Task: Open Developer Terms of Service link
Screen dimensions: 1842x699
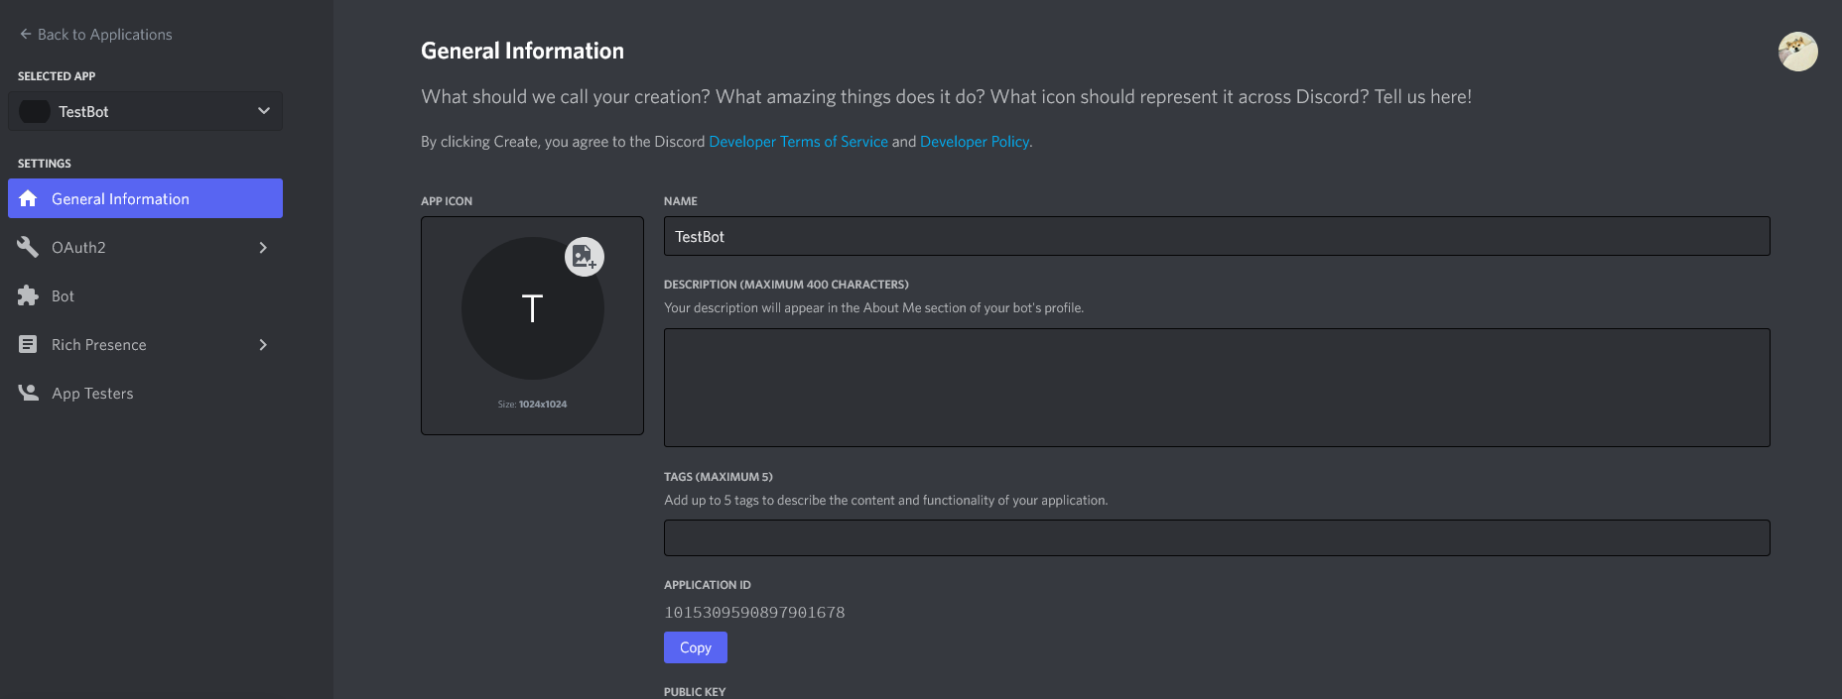Action: tap(798, 142)
